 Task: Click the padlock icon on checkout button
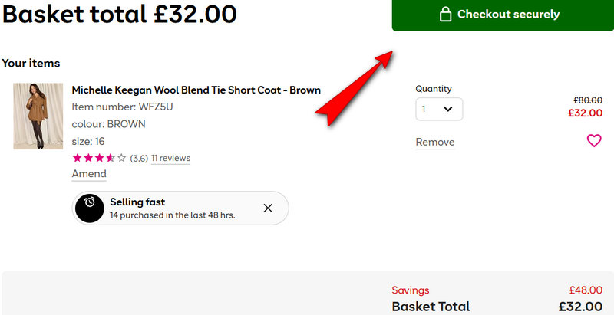point(444,15)
